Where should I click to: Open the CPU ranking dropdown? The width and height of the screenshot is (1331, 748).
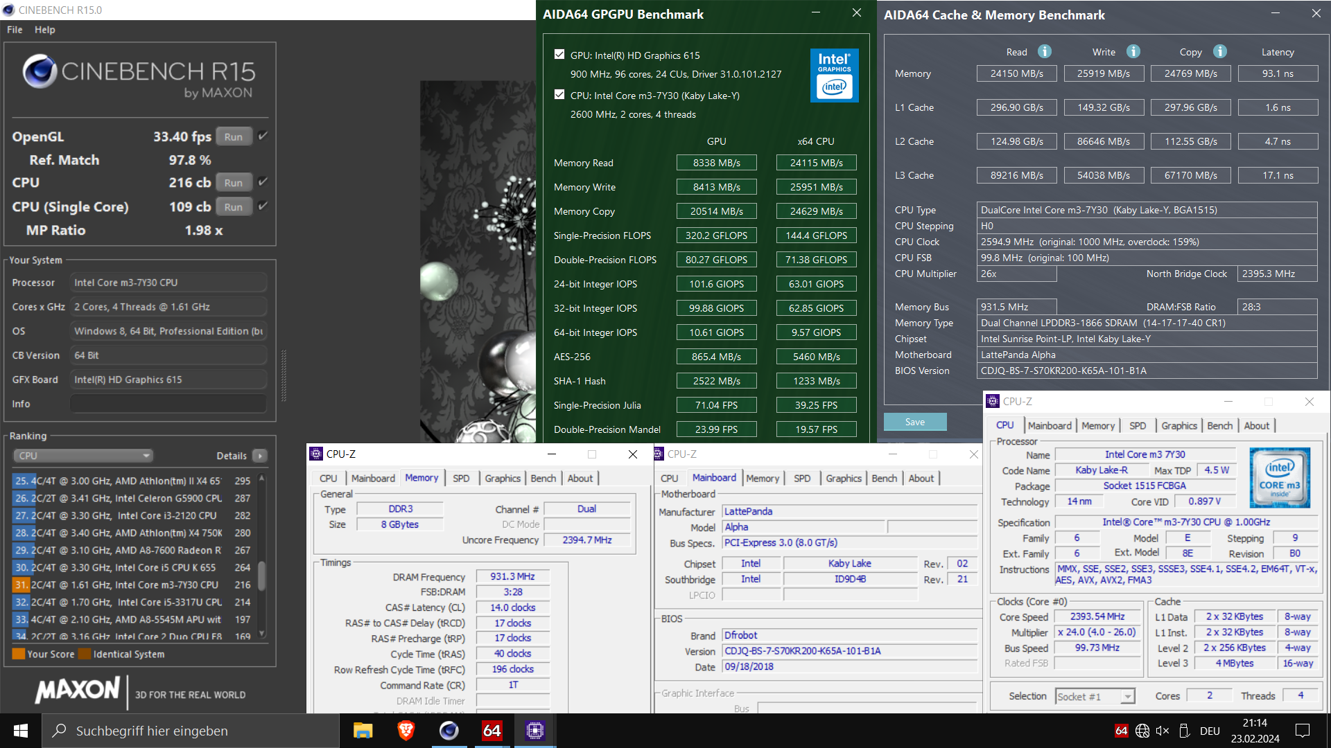point(83,456)
